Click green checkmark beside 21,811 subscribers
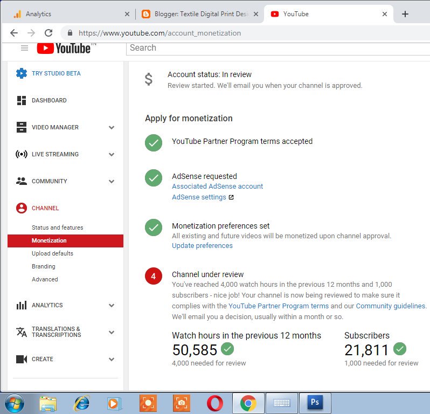 pos(400,349)
